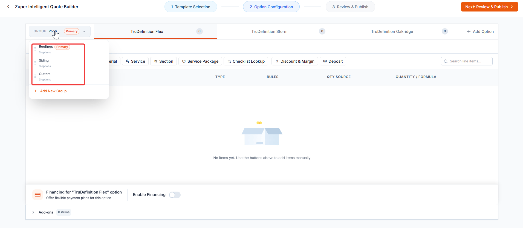Screen dimensions: 523x228
Task: Add a Service line item
Action: point(135,61)
